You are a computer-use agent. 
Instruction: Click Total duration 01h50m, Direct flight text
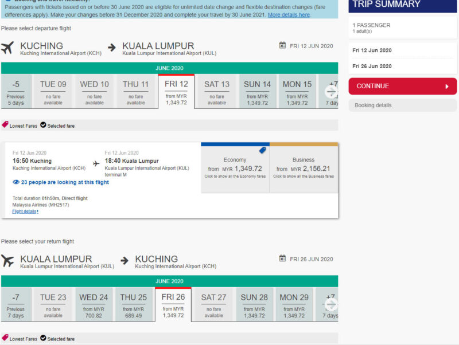pyautogui.click(x=50, y=198)
